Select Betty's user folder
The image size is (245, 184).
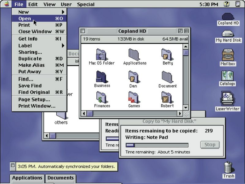pyautogui.click(x=167, y=55)
